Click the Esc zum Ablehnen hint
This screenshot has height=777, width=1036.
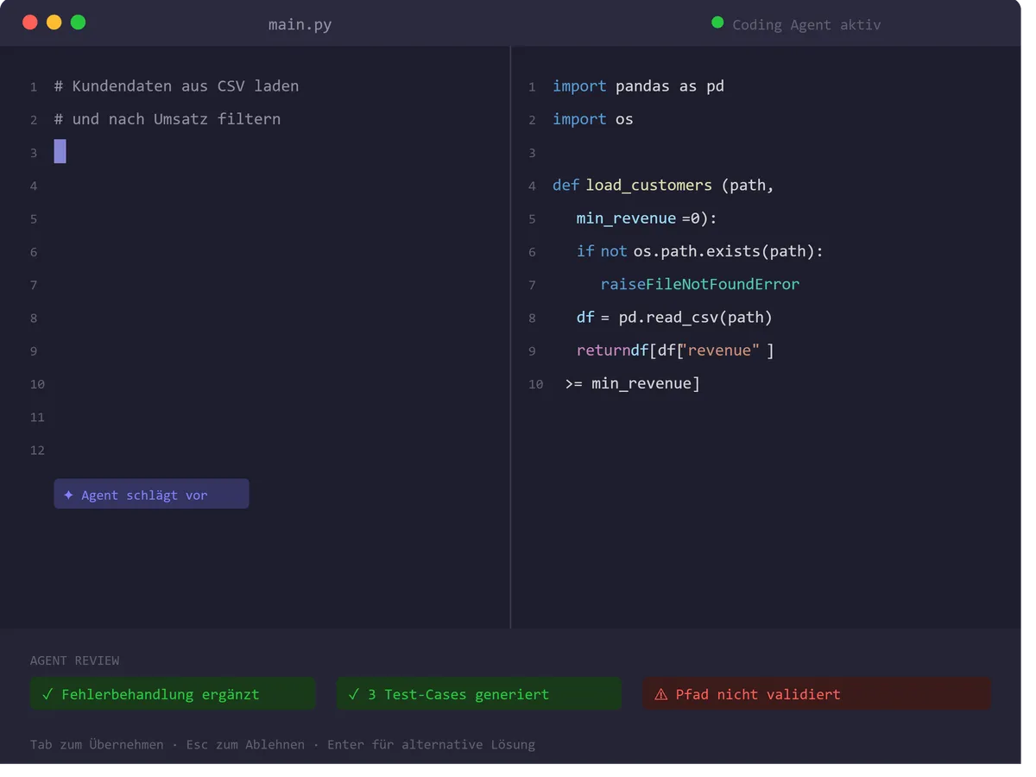(245, 744)
